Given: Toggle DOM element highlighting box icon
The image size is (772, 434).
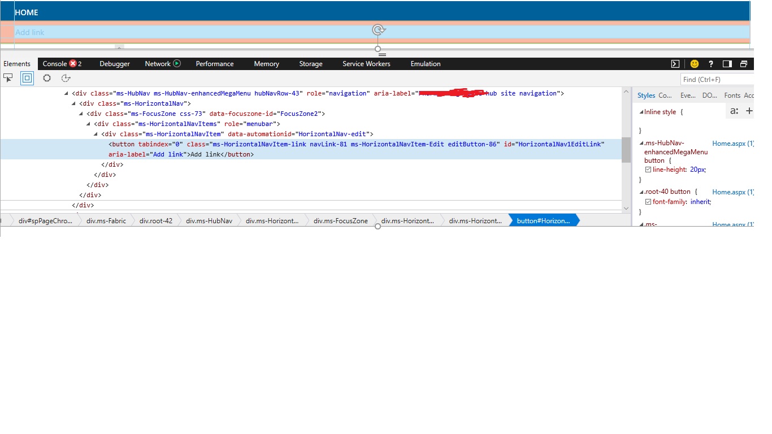Looking at the screenshot, I should pos(27,78).
